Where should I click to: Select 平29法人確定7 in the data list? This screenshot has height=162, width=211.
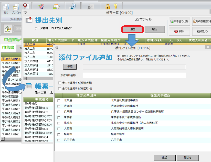[x=11, y=59]
